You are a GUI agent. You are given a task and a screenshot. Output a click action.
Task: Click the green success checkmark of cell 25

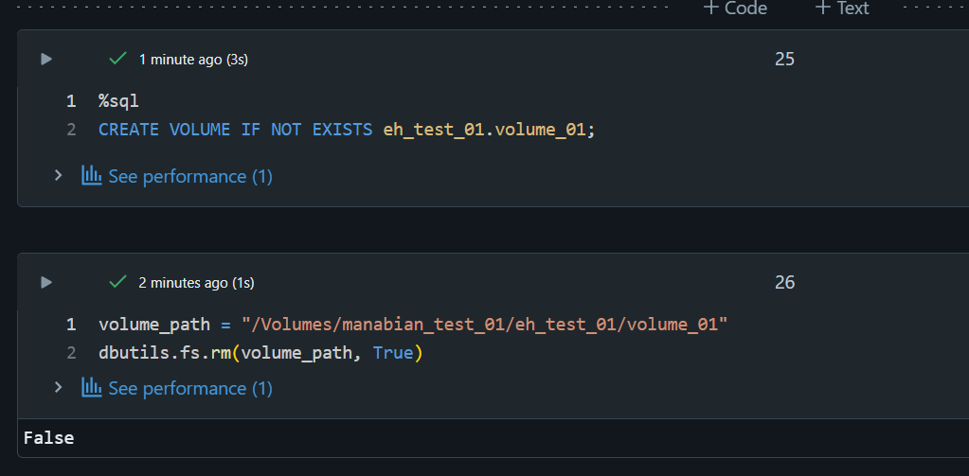point(117,59)
